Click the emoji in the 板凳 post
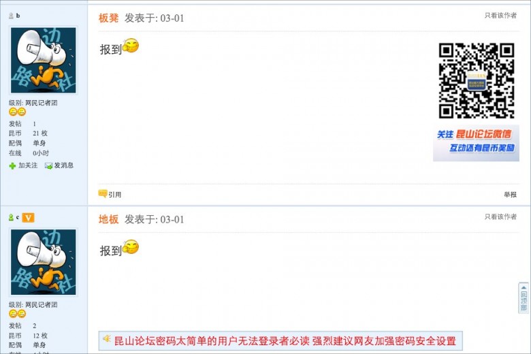The image size is (531, 354). click(131, 46)
